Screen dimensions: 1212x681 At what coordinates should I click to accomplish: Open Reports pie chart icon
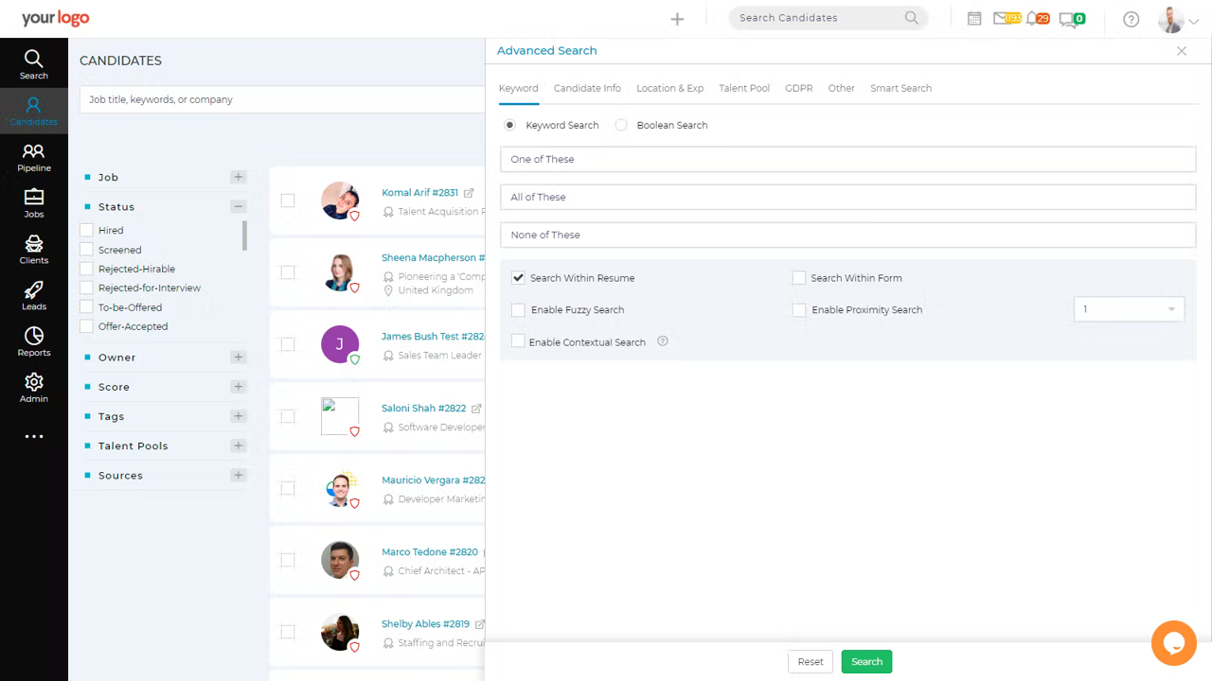[34, 341]
